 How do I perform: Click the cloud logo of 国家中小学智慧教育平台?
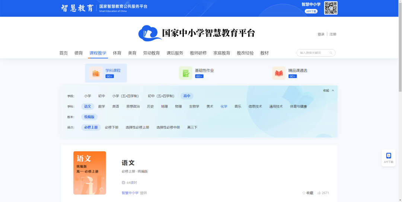[x=150, y=33]
